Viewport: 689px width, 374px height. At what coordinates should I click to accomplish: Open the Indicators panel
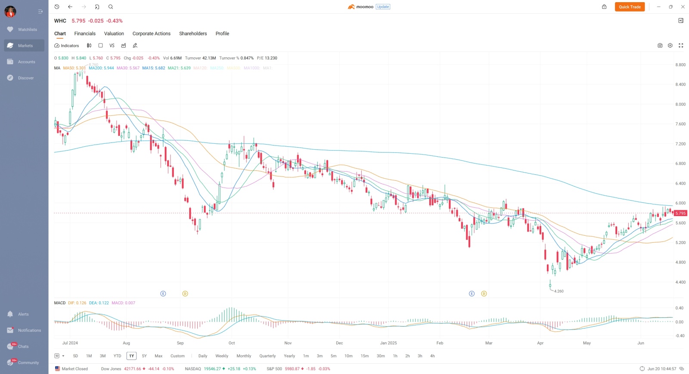[67, 46]
